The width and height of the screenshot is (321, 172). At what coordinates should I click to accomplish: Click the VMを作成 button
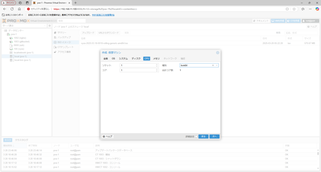coord(278,21)
